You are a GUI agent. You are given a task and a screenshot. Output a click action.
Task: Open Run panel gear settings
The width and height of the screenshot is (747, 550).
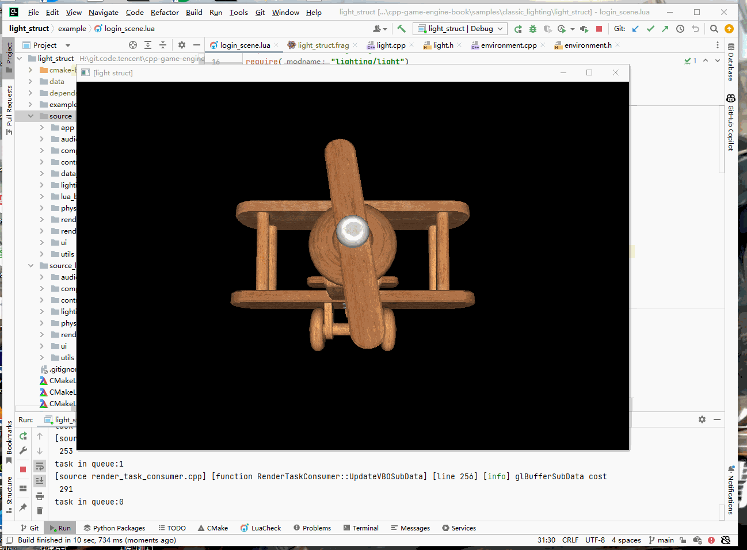click(702, 419)
